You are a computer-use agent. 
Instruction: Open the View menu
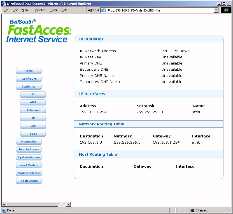[25, 10]
